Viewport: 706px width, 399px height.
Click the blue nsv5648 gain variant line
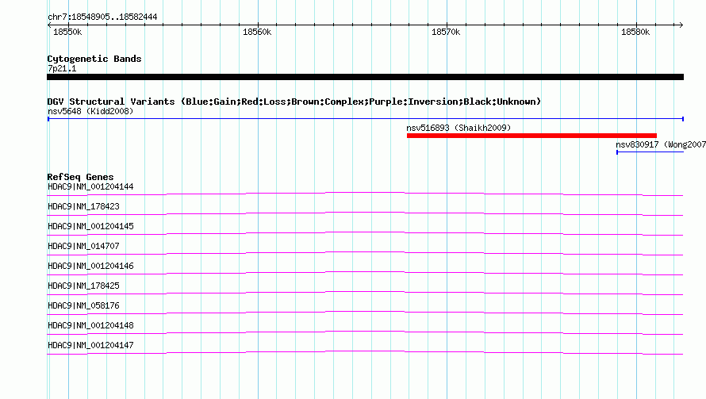[365, 119]
